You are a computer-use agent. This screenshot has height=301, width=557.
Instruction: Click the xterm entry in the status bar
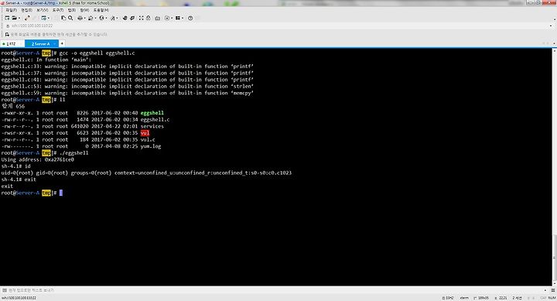click(464, 298)
